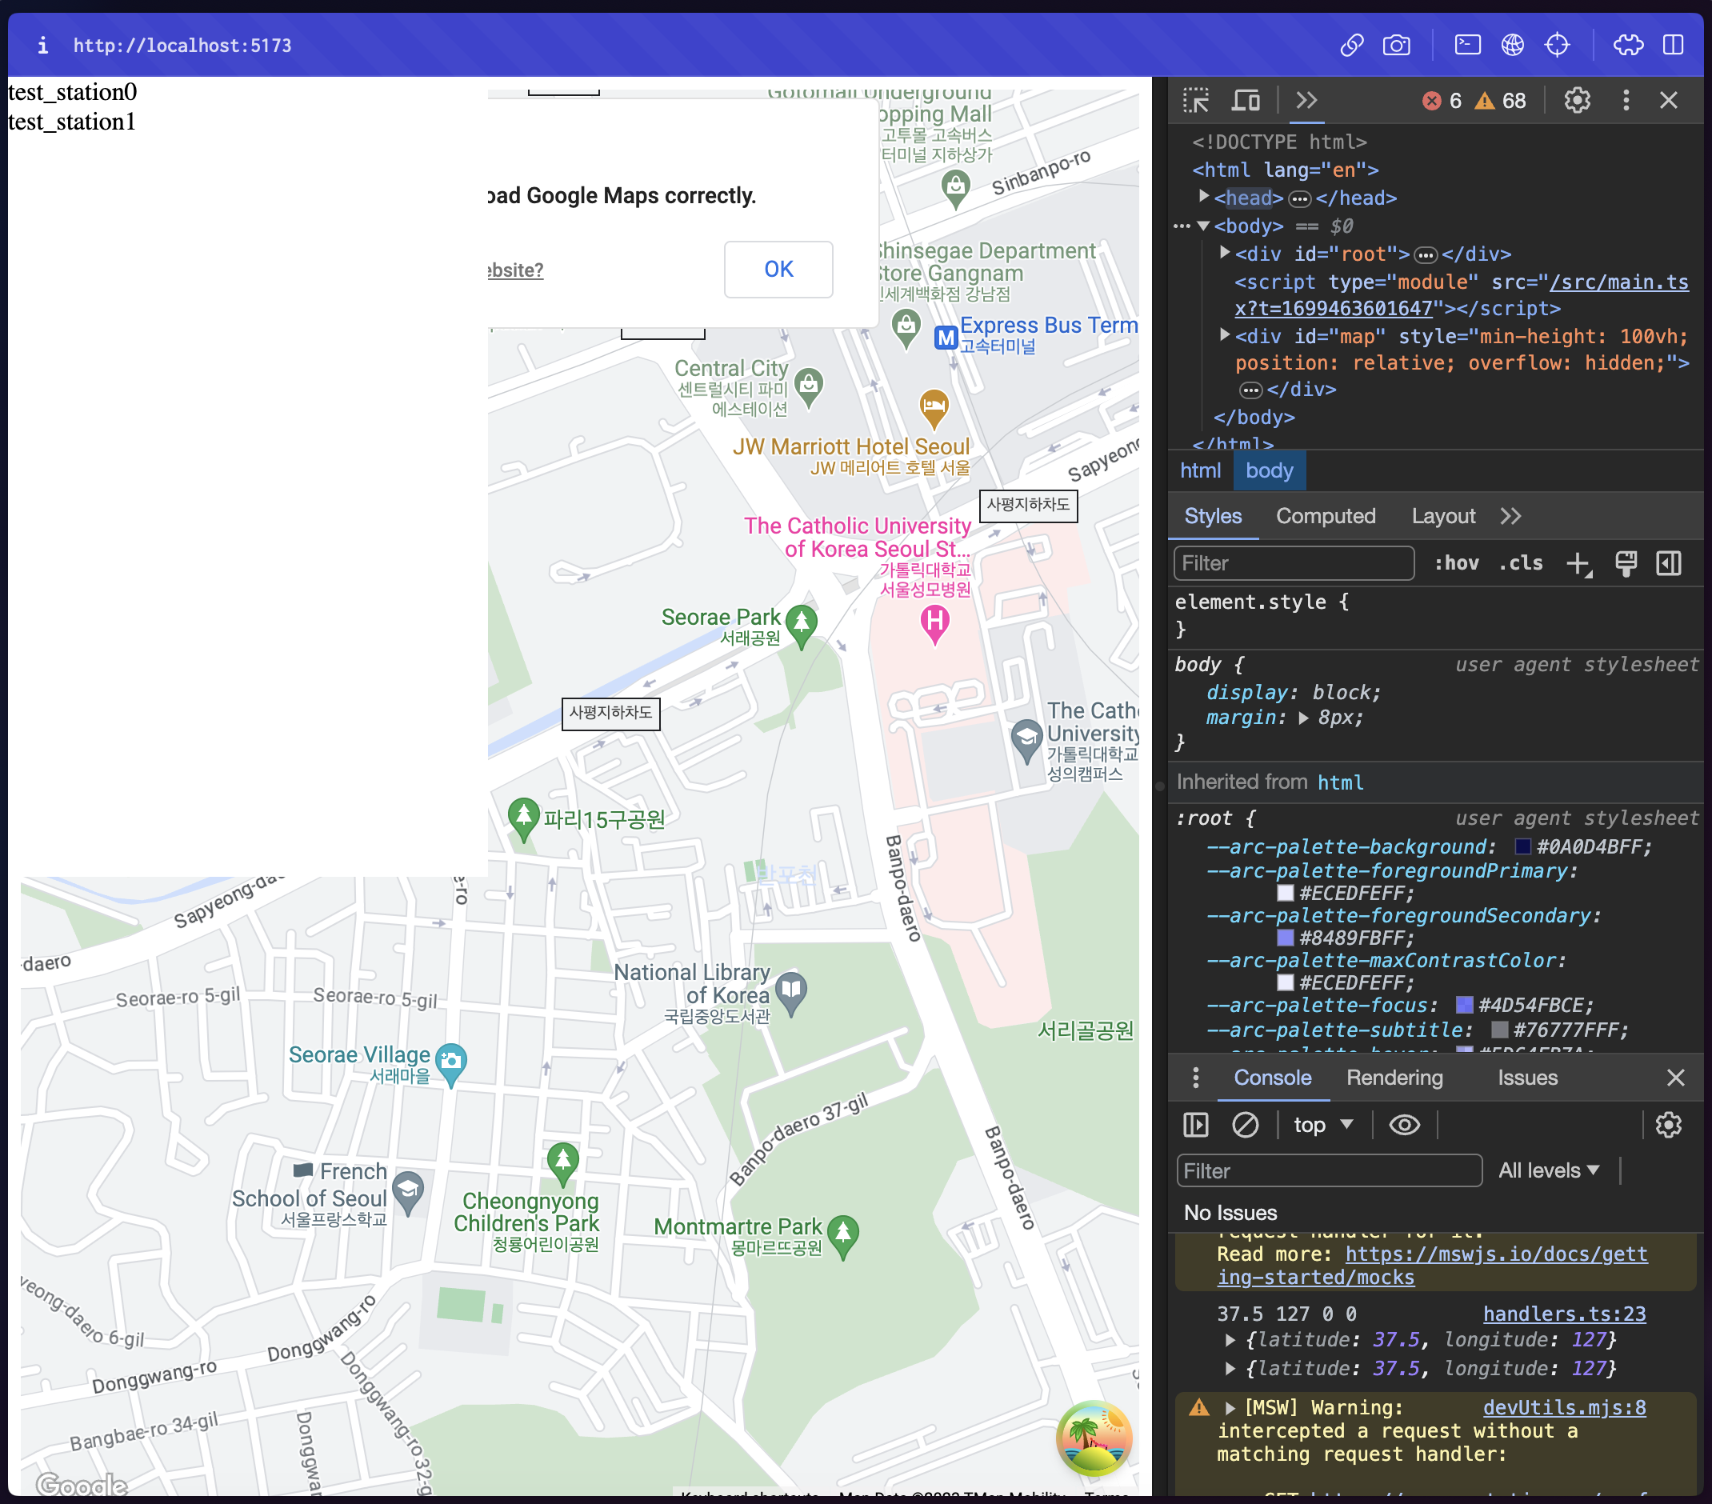Open the top JavaScript context dropdown

[1322, 1125]
